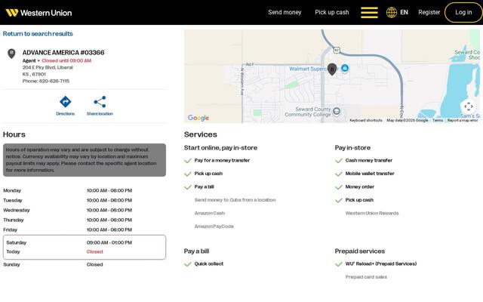Click the Closed until 09:00 AM status
The height and width of the screenshot is (302, 483).
[x=66, y=60]
